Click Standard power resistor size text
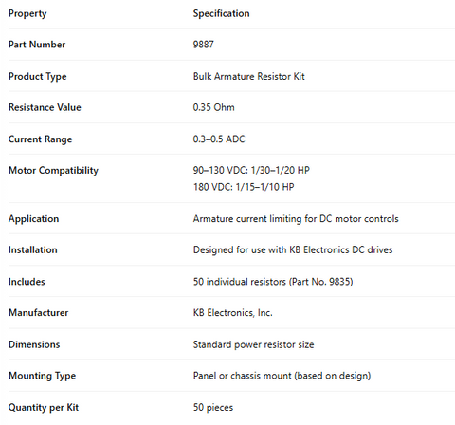The width and height of the screenshot is (455, 425). [253, 344]
